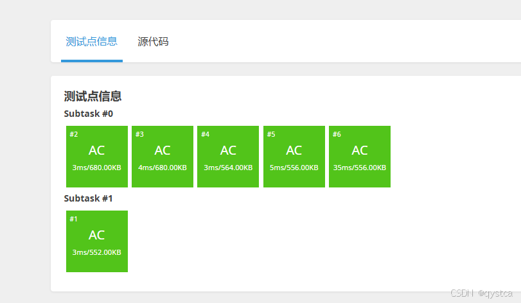Click the 3ms/680.00KB stats text

(97, 168)
